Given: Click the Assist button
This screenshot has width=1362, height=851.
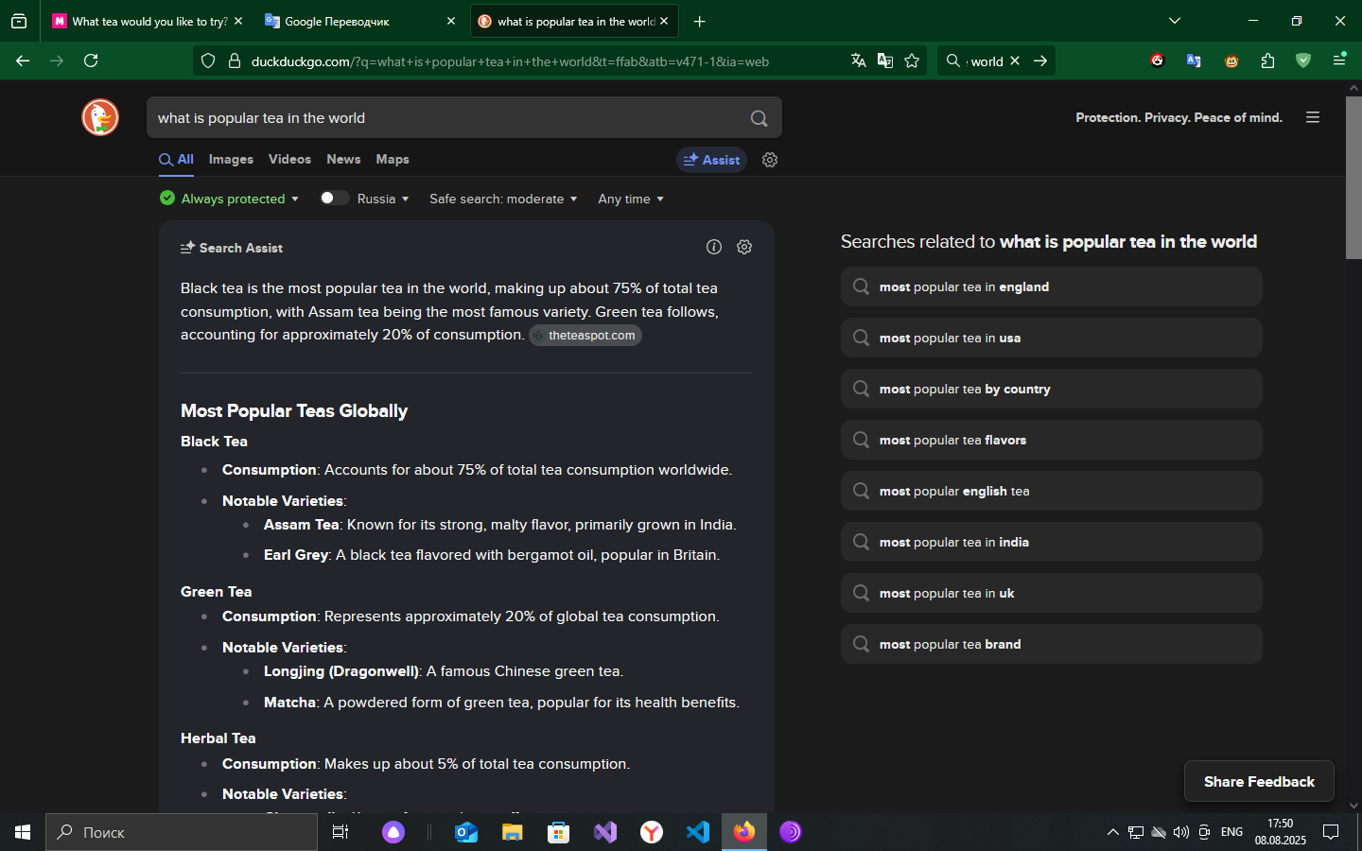Looking at the screenshot, I should coord(711,160).
